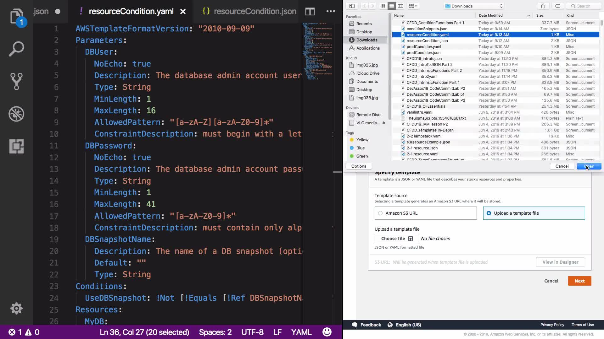604x339 pixels.
Task: Open the Explorer view in activity bar
Action: tap(16, 16)
